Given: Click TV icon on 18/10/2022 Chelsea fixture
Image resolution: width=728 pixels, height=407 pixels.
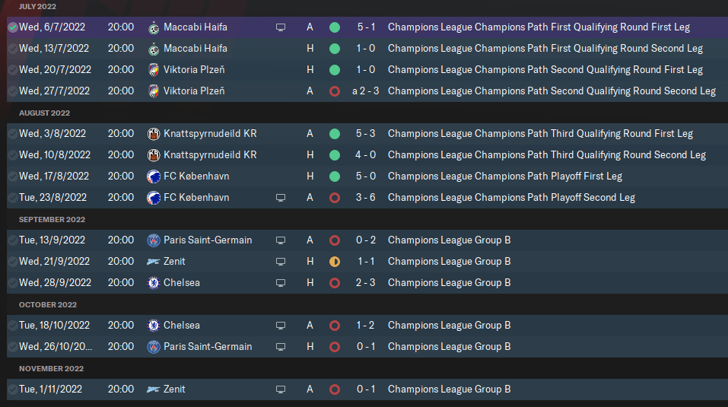Looking at the screenshot, I should tap(281, 326).
